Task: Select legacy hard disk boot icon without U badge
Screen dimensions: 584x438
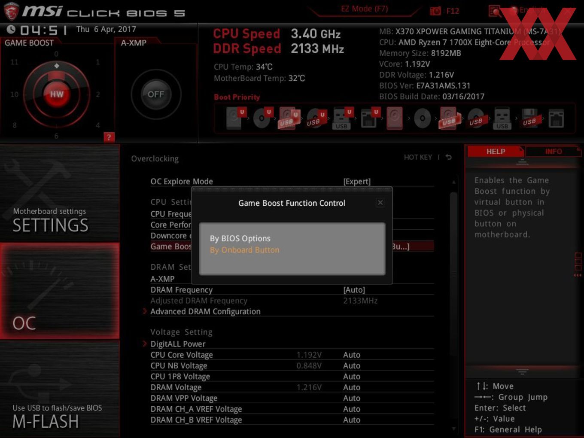Action: click(395, 118)
